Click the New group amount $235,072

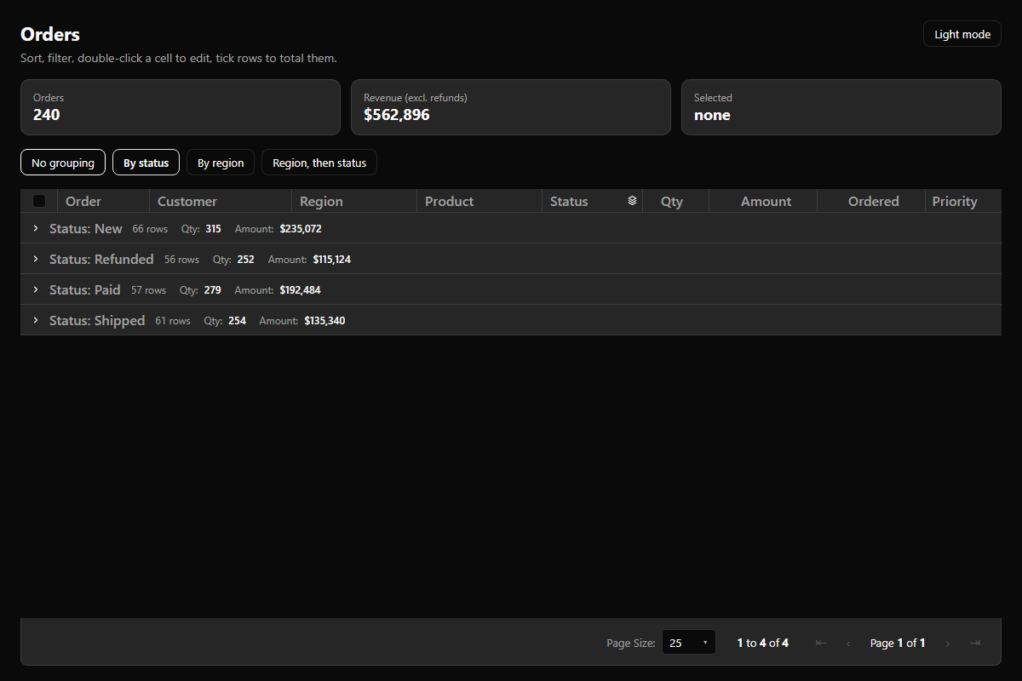click(x=301, y=229)
